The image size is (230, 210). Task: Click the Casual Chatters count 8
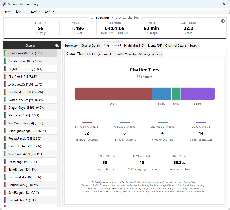[x=124, y=133]
